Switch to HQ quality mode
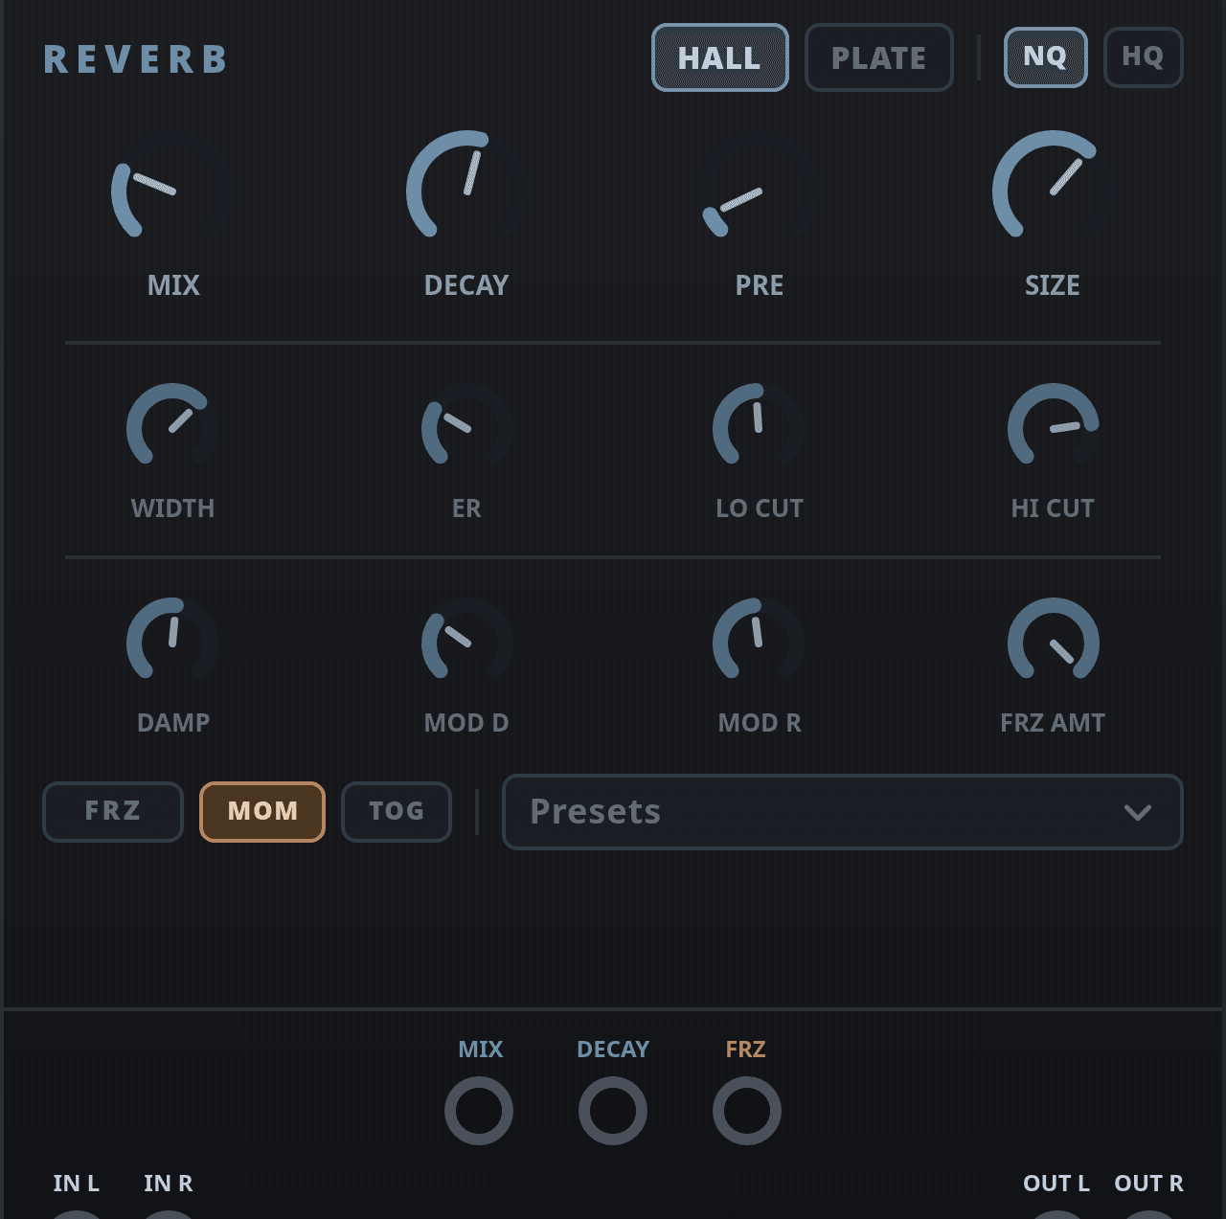 pos(1143,57)
